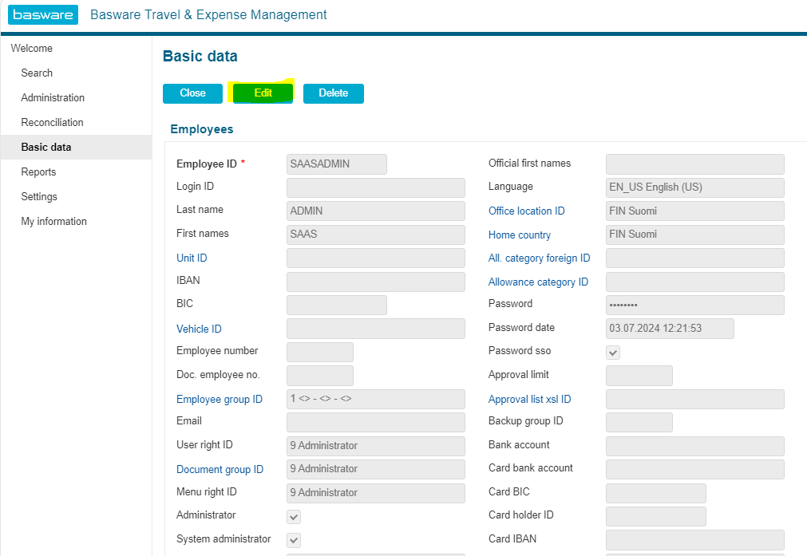Click the Employee group ID link

pos(219,399)
